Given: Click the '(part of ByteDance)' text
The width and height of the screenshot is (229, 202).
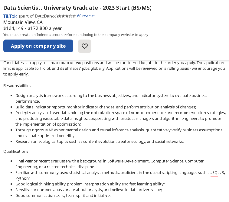Looking at the screenshot, I should pyautogui.click(x=38, y=16).
